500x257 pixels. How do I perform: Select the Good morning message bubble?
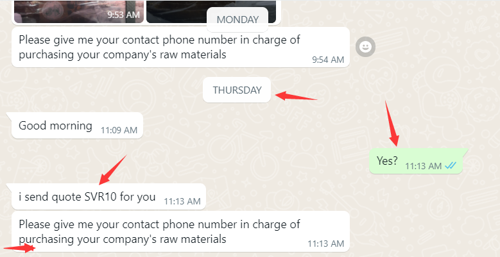(77, 126)
